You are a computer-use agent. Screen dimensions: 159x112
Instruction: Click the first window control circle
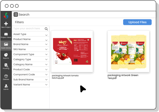click(7, 6)
